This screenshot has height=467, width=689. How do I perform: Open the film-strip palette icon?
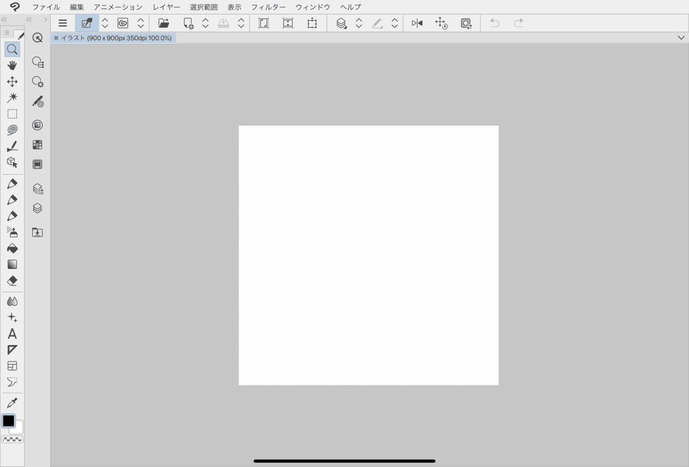pos(37,165)
